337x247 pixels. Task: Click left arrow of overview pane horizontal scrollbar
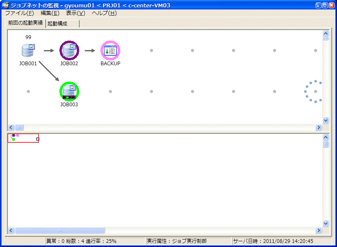(11, 231)
